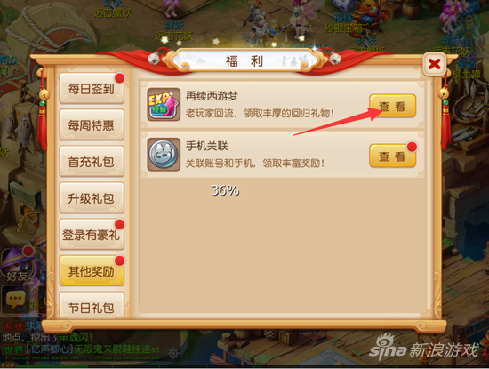Click the red dot on 每日签到
The image size is (489, 369).
point(119,78)
